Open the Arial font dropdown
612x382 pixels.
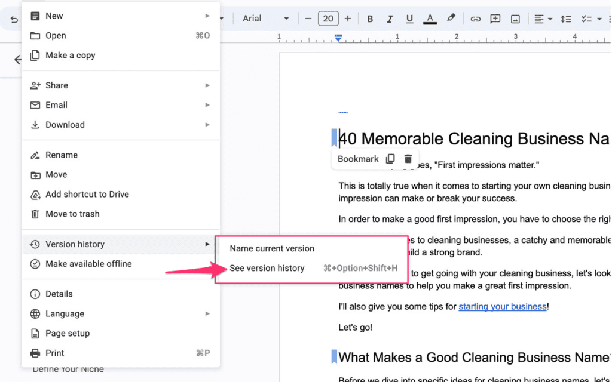click(265, 19)
